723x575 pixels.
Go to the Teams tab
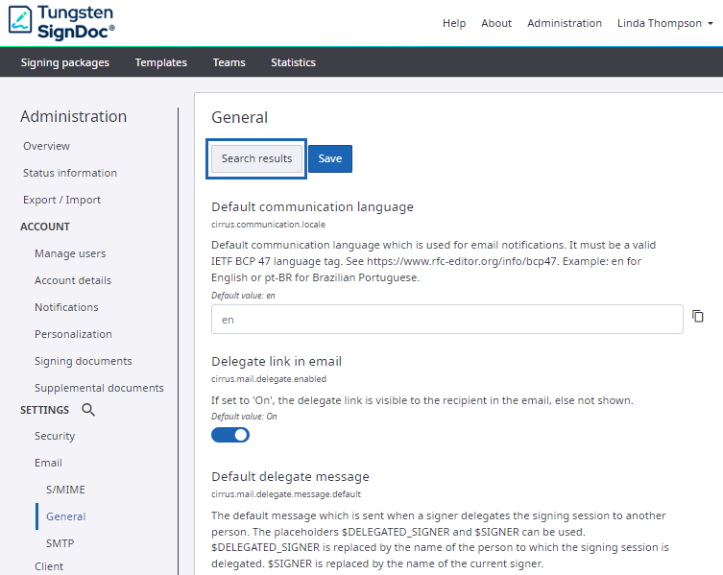coord(229,62)
